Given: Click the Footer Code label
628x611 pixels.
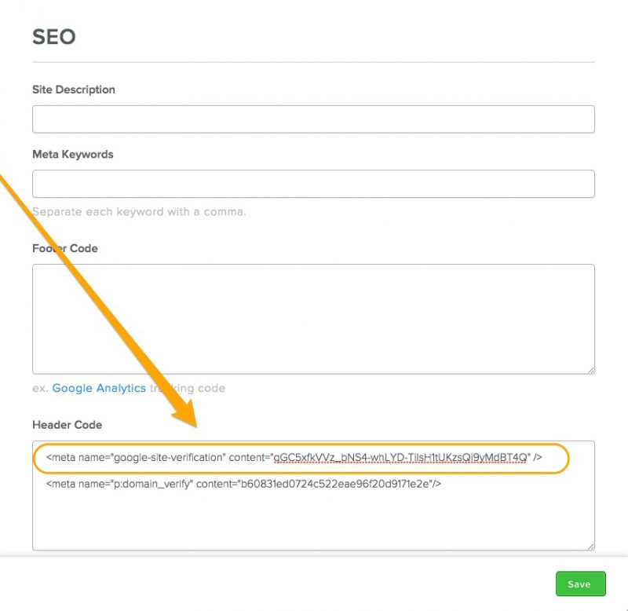Looking at the screenshot, I should coord(64,248).
